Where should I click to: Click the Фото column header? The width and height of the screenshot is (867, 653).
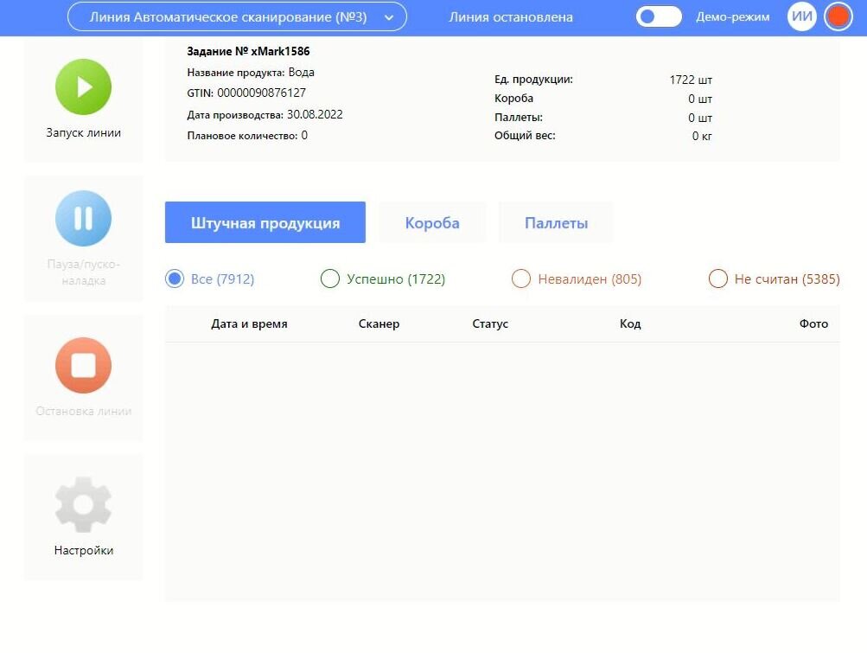pos(813,323)
